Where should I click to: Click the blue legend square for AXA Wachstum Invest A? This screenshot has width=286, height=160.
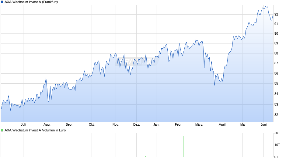(2, 2)
